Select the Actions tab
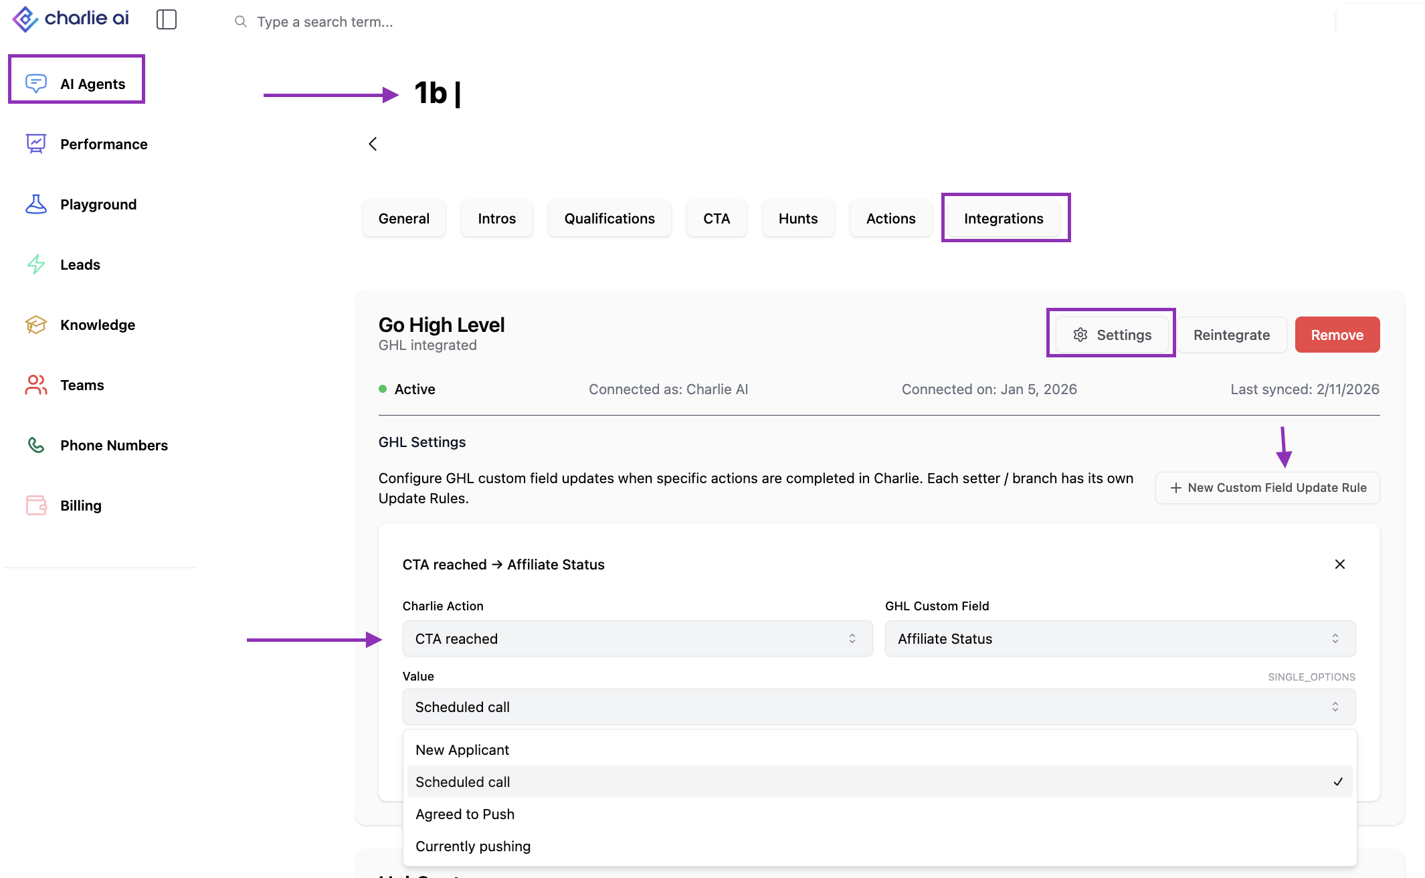 click(x=891, y=218)
